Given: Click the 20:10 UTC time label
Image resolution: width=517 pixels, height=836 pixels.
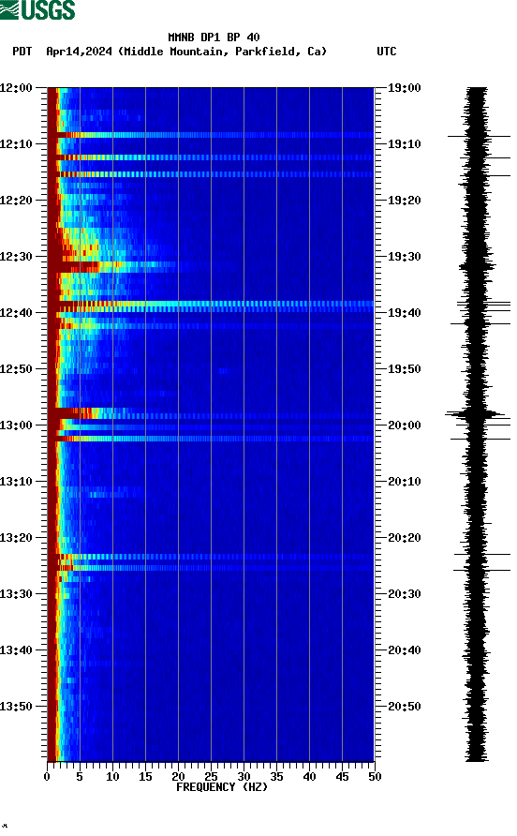Looking at the screenshot, I should click(404, 482).
